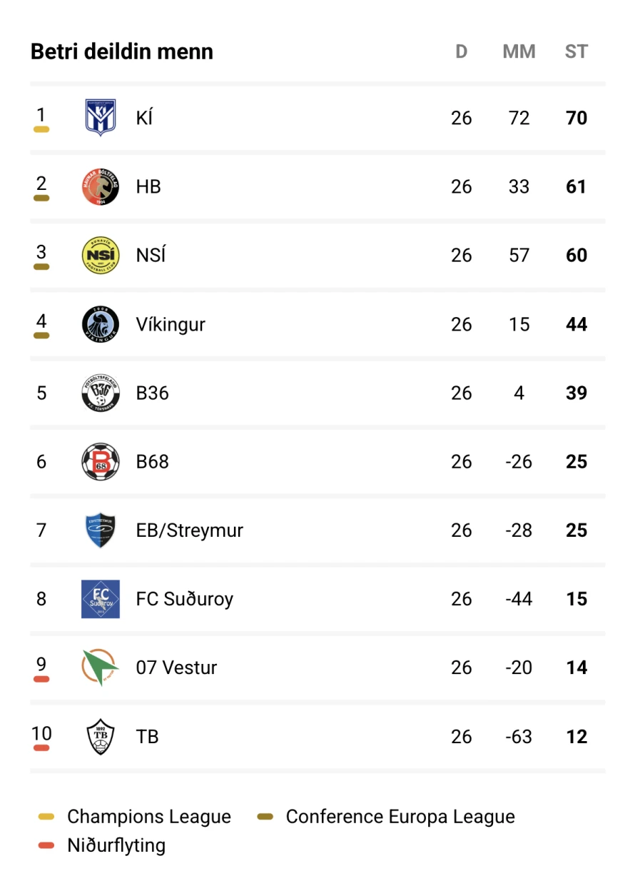Image resolution: width=635 pixels, height=881 pixels.
Task: Click the KÍ club crest icon
Action: point(101,118)
